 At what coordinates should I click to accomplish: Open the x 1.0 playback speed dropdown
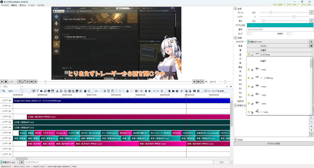tap(13, 82)
